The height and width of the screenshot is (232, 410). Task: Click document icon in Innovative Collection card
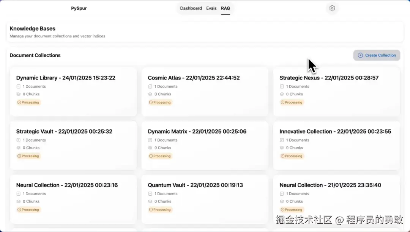coord(282,140)
